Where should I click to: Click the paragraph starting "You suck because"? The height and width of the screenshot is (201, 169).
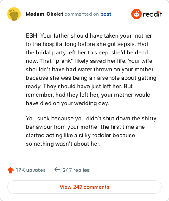point(91,131)
